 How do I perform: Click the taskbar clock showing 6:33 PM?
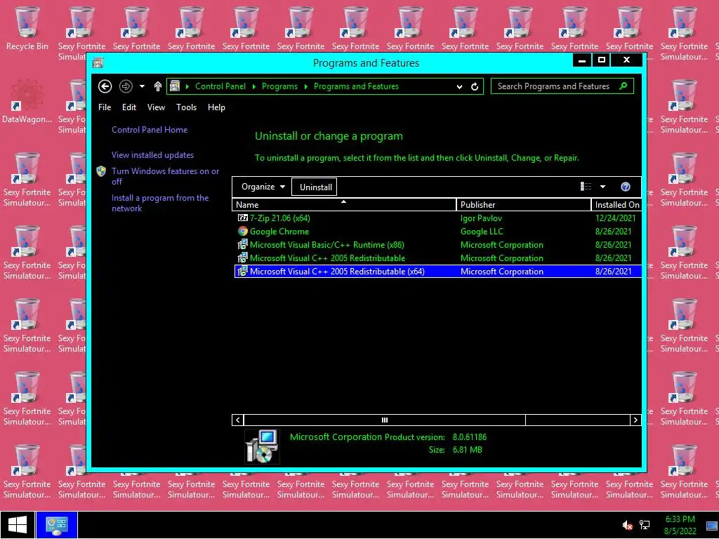tap(680, 525)
